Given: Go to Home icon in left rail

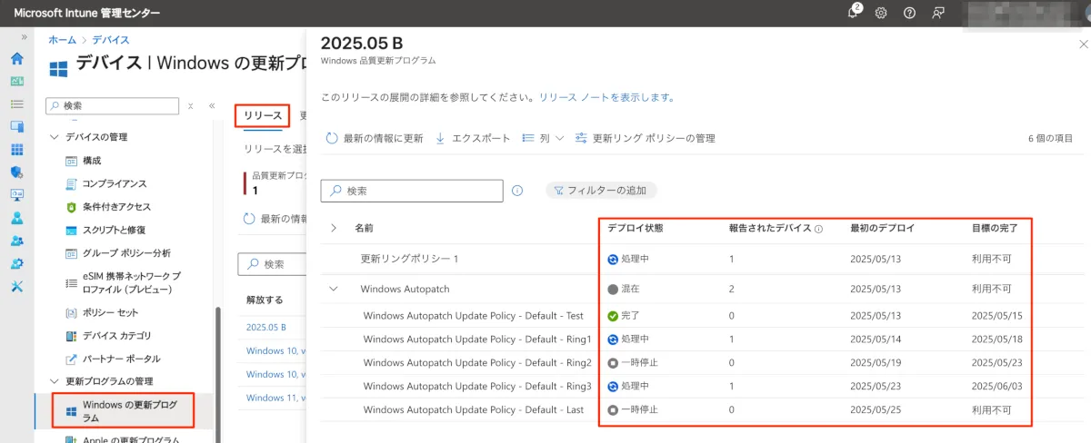Looking at the screenshot, I should (16, 59).
